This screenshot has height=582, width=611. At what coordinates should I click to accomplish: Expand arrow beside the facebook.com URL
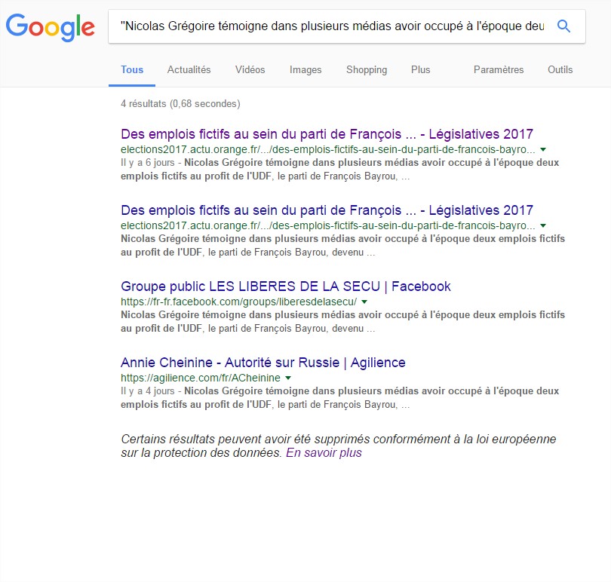364,302
